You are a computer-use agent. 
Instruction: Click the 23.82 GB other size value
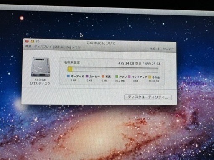(154, 81)
